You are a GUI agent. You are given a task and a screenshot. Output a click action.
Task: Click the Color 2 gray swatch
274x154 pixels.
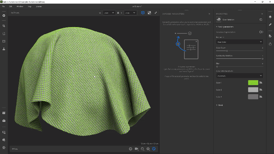(x=253, y=89)
